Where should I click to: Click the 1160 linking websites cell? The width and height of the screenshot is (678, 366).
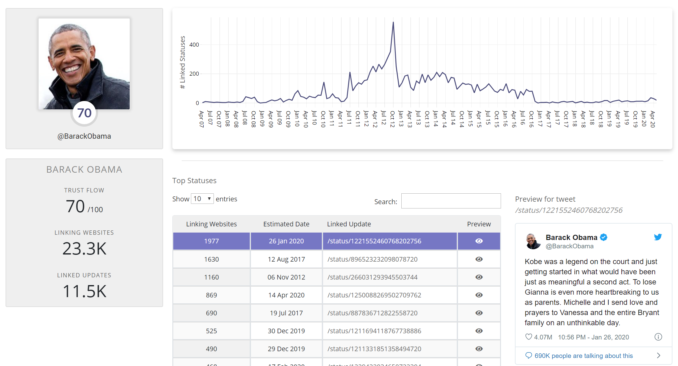211,277
